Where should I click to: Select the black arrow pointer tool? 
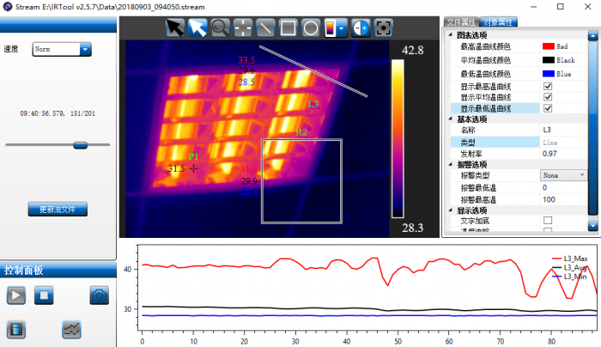175,27
